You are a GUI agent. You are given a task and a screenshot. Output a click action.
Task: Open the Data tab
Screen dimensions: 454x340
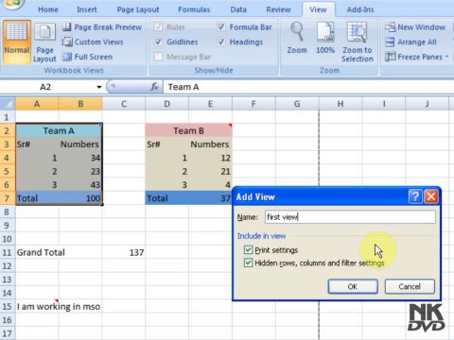point(238,9)
